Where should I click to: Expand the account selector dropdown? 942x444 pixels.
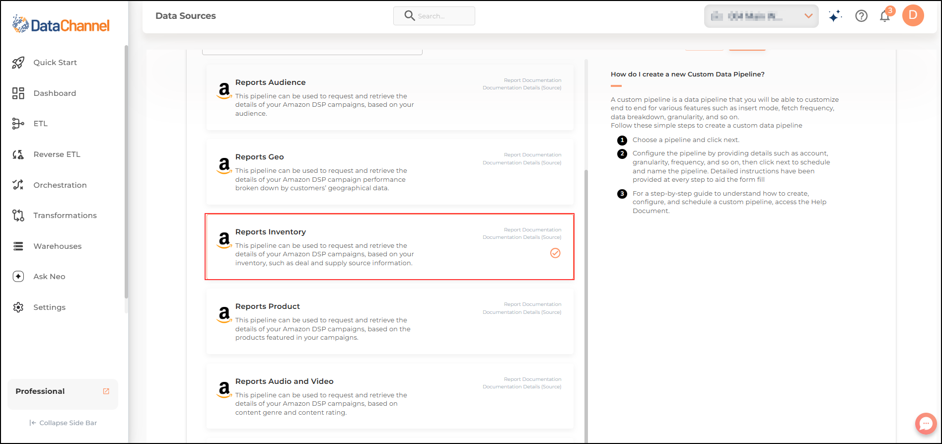pos(761,16)
